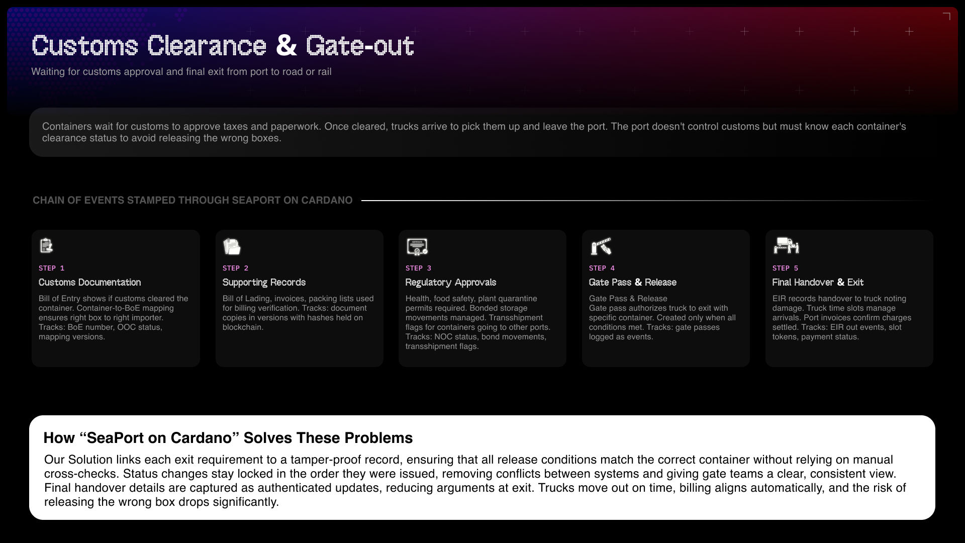Select the STEP 1 label
Image resolution: width=965 pixels, height=543 pixels.
coord(51,268)
